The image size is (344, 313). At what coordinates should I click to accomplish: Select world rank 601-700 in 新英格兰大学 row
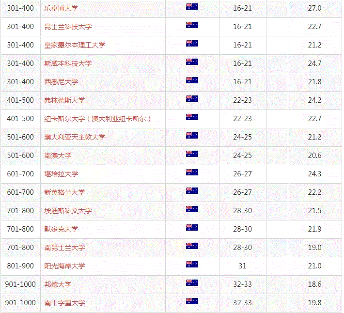click(x=20, y=192)
